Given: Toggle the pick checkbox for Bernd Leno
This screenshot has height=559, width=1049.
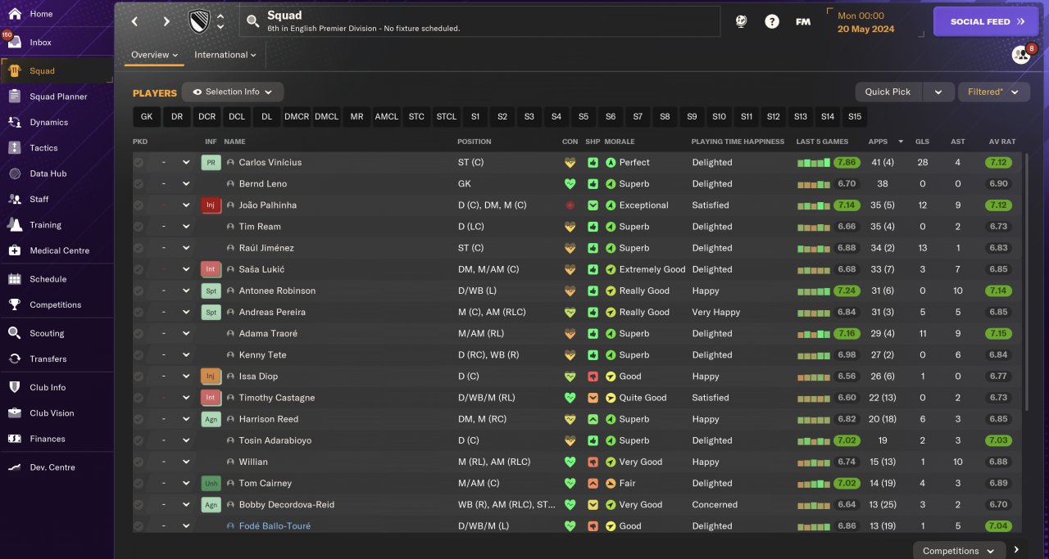Looking at the screenshot, I should click(139, 184).
